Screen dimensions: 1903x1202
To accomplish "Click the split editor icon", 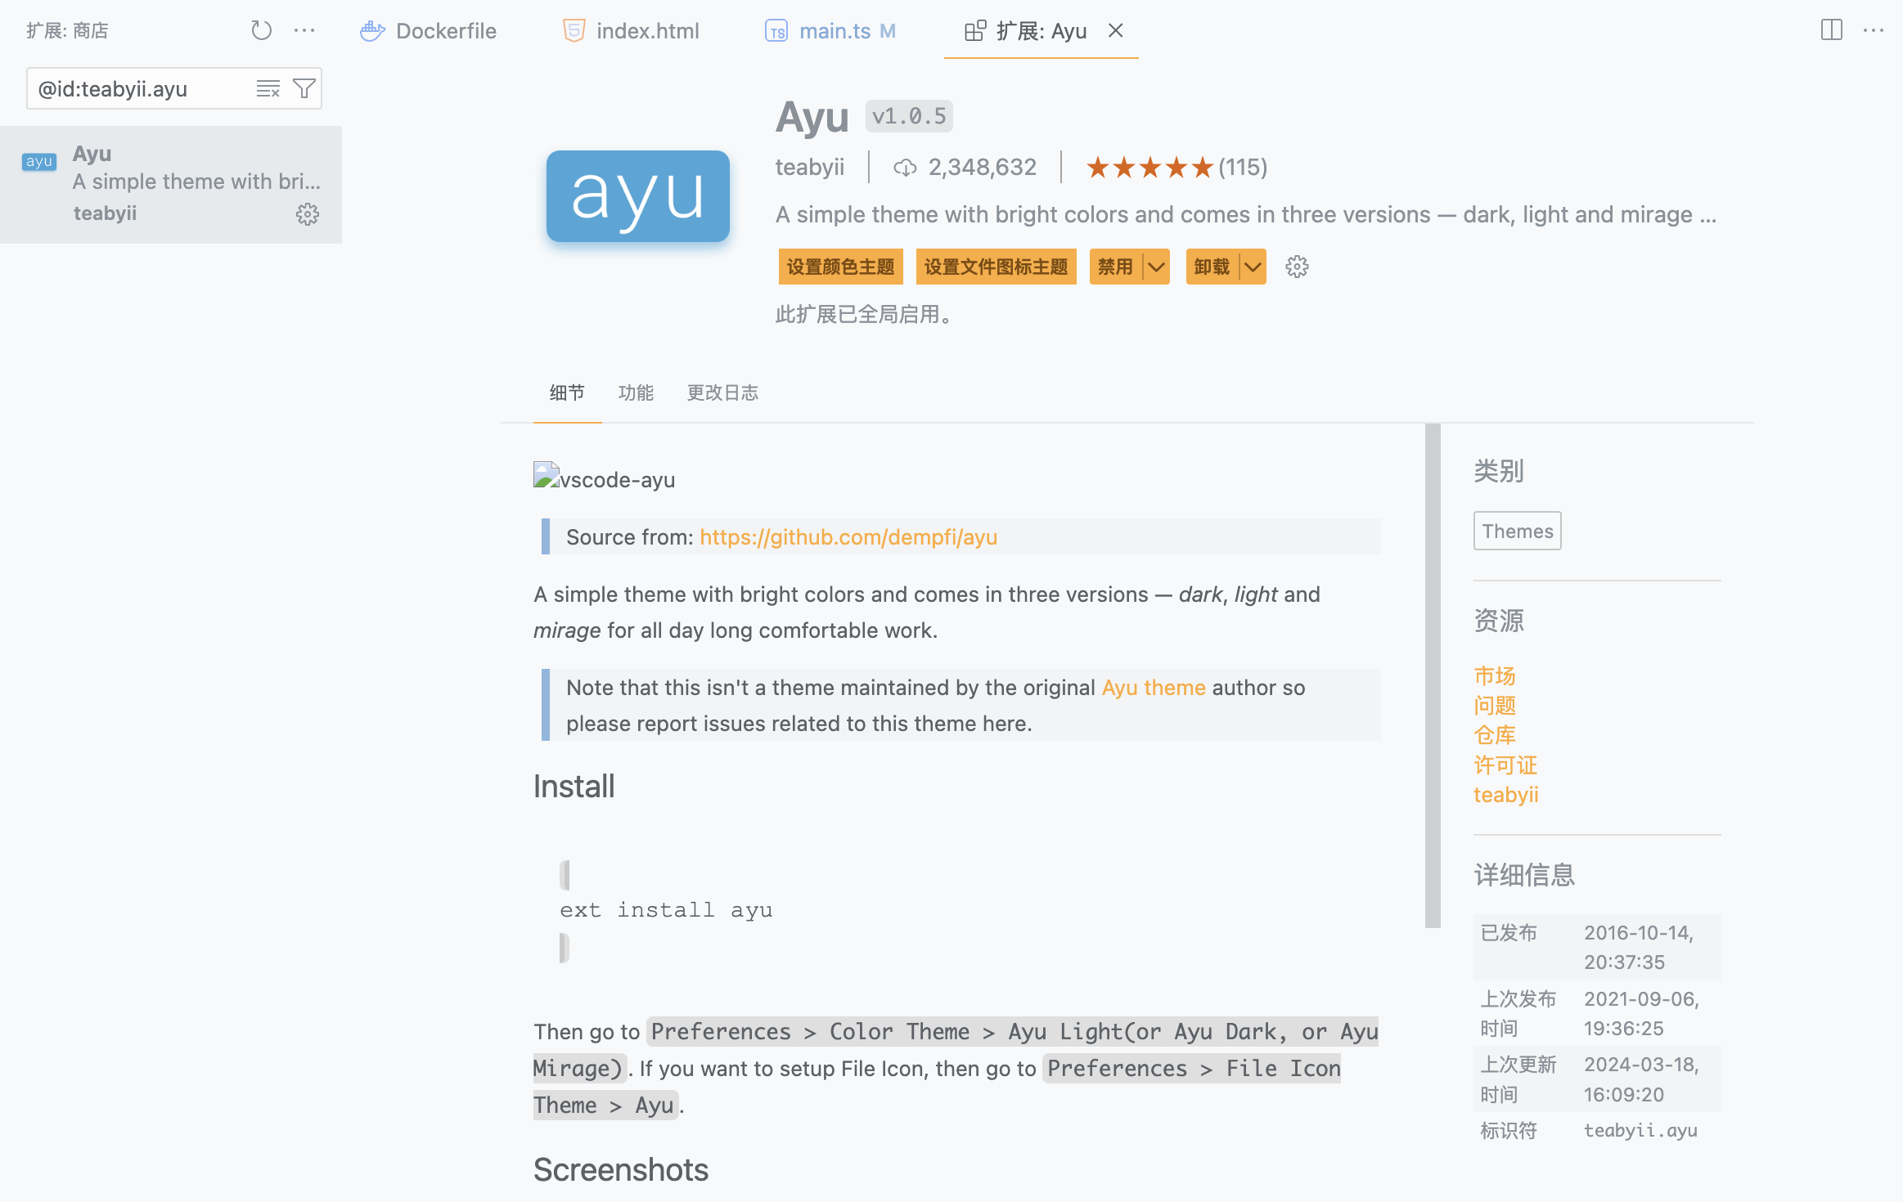I will click(x=1832, y=30).
